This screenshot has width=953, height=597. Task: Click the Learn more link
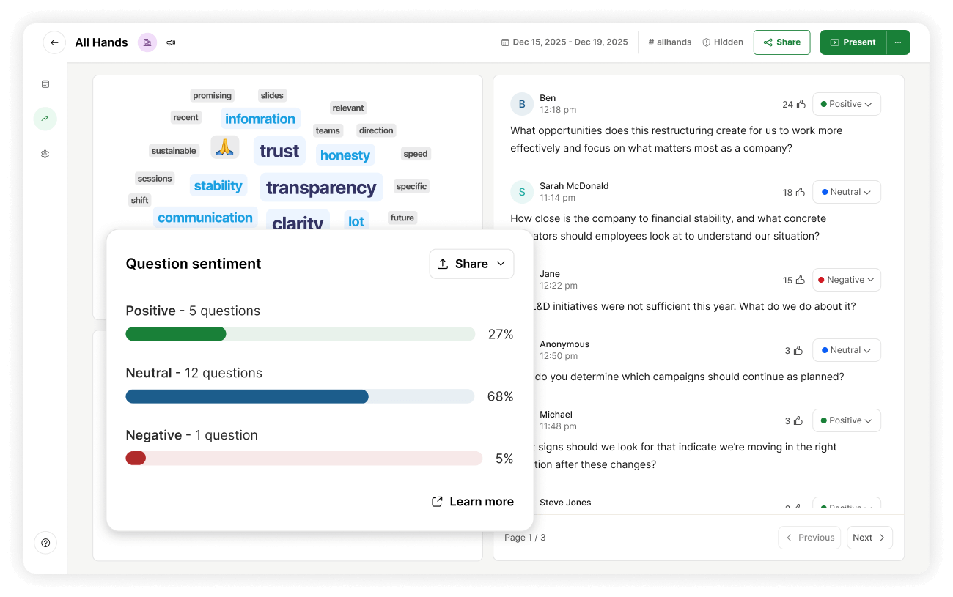point(473,501)
